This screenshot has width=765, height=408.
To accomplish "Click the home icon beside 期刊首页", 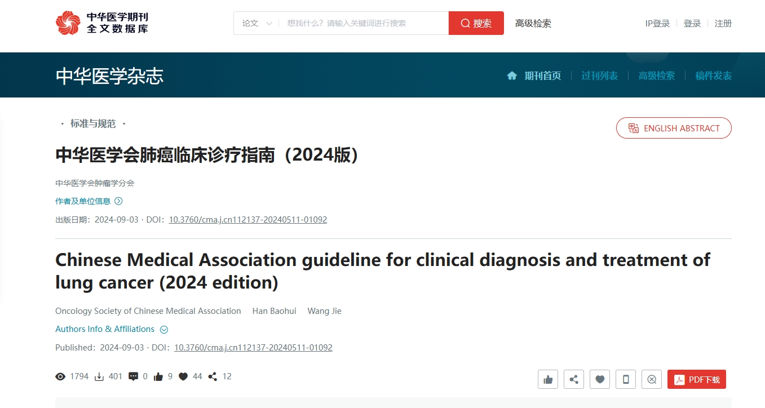I will (x=512, y=76).
